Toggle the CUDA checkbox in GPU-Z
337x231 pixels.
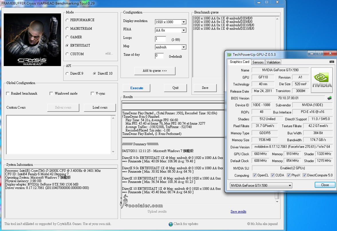[x=273, y=175]
